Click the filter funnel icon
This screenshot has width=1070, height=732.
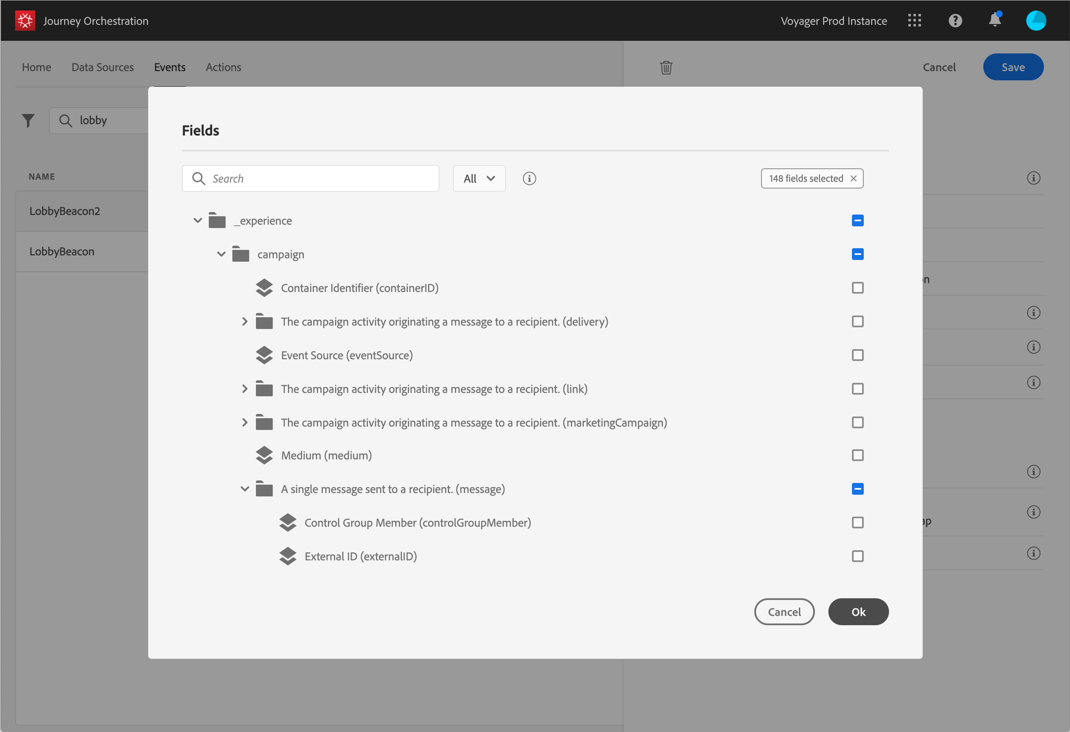[x=28, y=121]
